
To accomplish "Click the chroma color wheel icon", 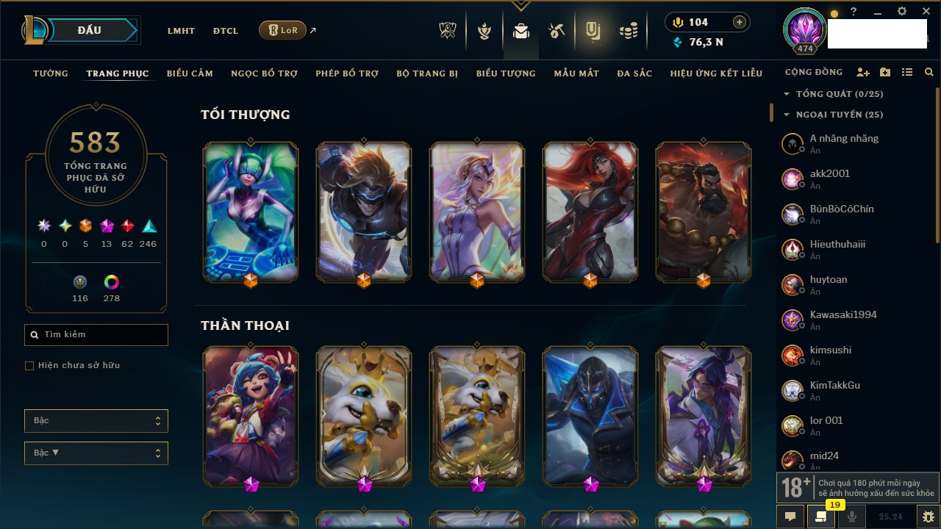I will (111, 282).
